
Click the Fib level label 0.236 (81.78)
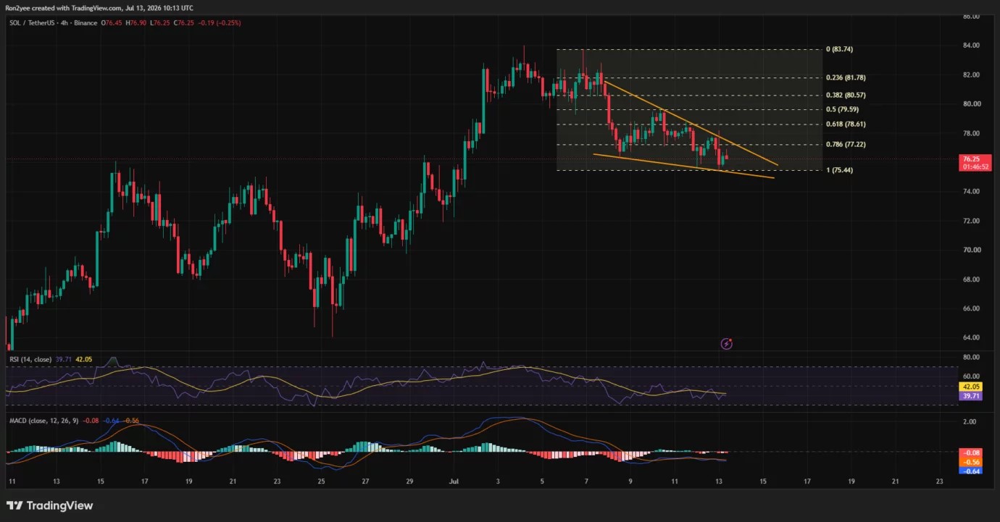tap(846, 77)
